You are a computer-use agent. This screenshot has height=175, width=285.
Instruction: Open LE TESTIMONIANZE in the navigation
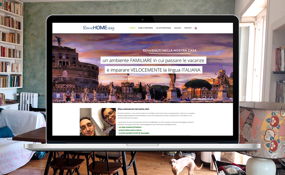pyautogui.click(x=164, y=28)
